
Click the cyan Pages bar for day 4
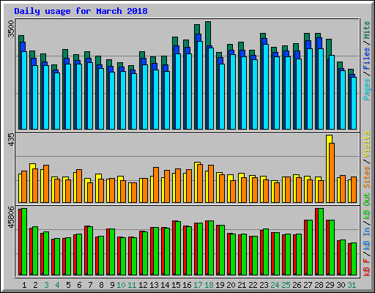(x=57, y=101)
